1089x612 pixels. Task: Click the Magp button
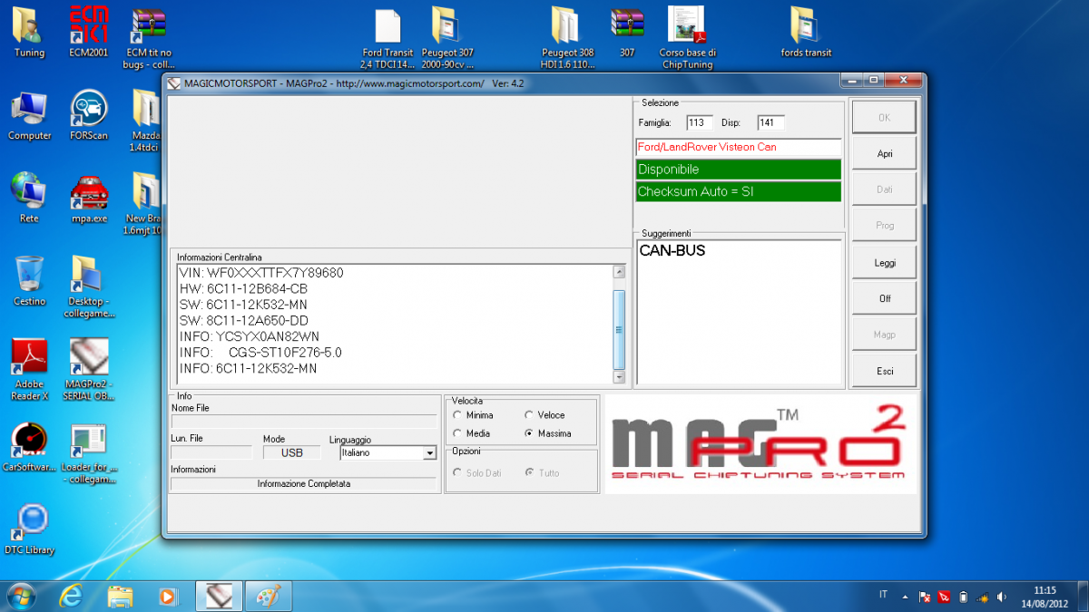coord(884,335)
